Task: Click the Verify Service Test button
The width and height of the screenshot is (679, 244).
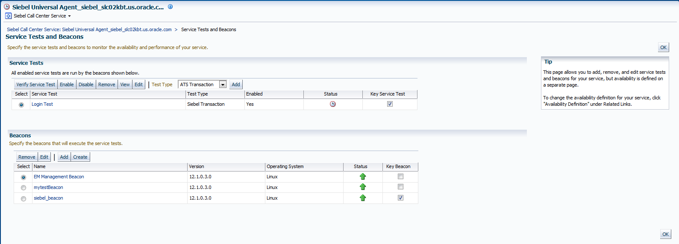Action: point(35,84)
